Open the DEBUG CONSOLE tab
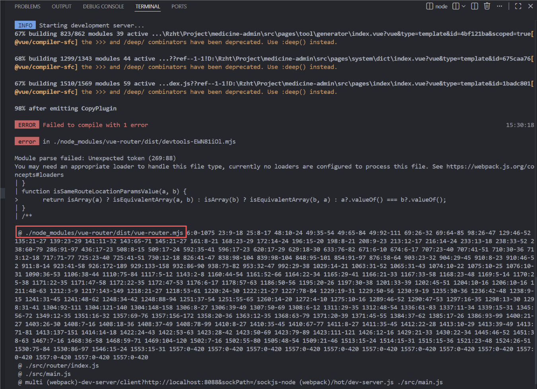The height and width of the screenshot is (389, 537). click(103, 6)
